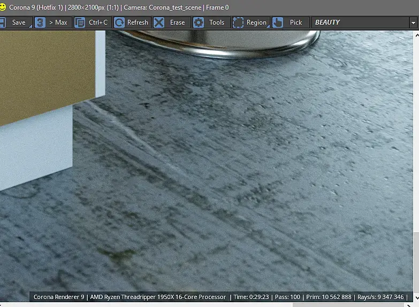The height and width of the screenshot is (307, 419).
Task: Click 'Camera: Corona_test_scene' title text
Action: (x=163, y=7)
